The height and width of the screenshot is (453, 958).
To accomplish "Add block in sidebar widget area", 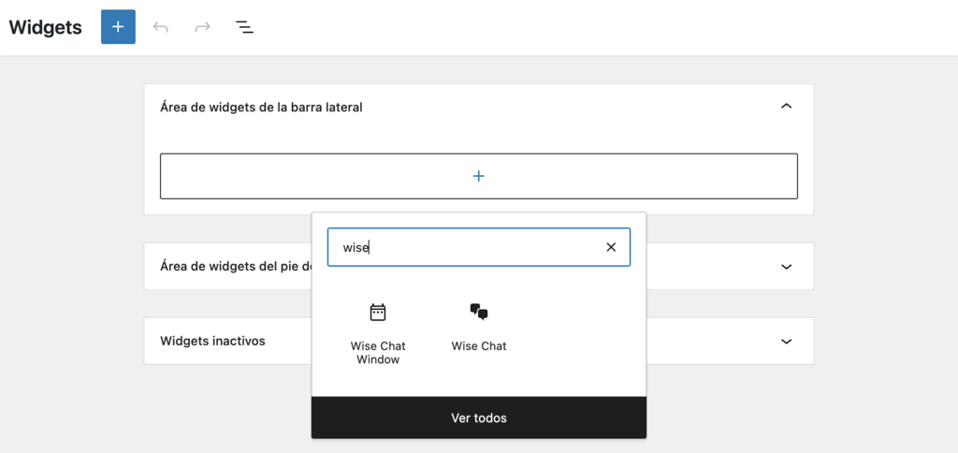I will click(478, 176).
